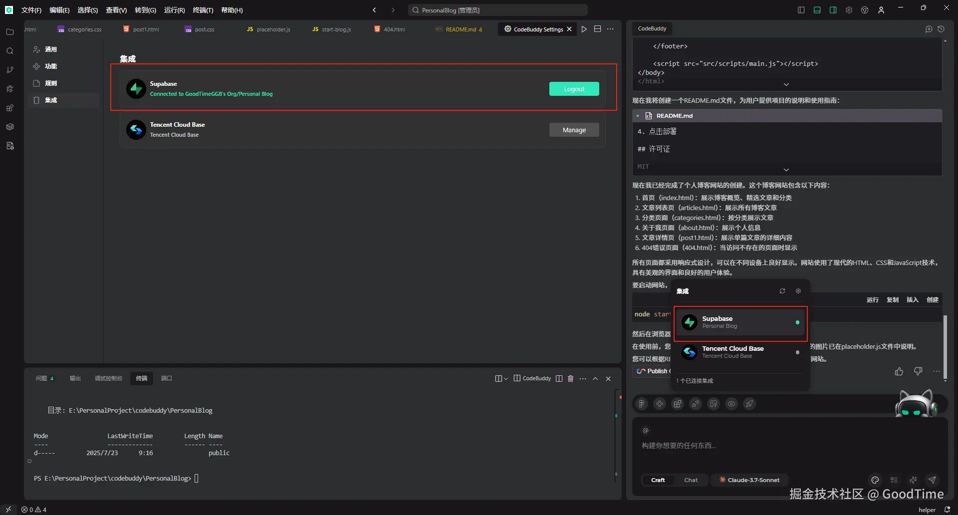The height and width of the screenshot is (515, 958).
Task: Toggle the secondary sidebar layout icon
Action: click(x=833, y=10)
